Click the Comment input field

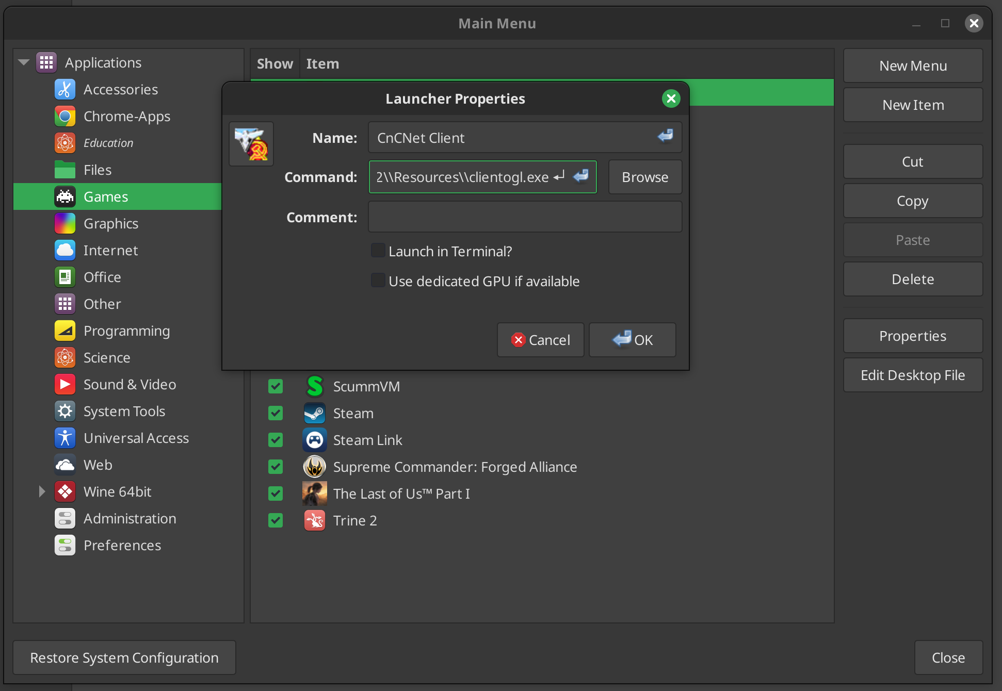525,217
